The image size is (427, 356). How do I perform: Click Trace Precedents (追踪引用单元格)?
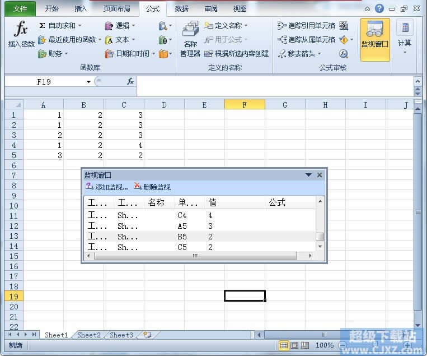[306, 26]
